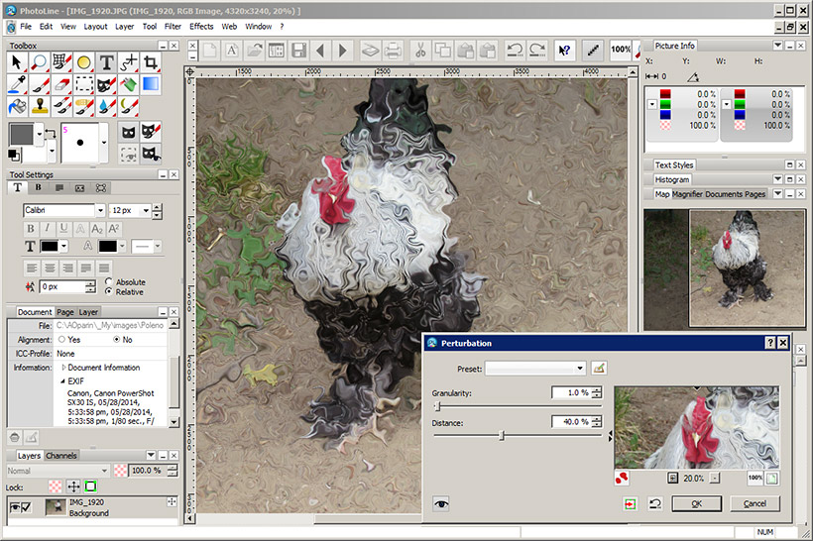Select the yellow circle shape tool

(83, 62)
